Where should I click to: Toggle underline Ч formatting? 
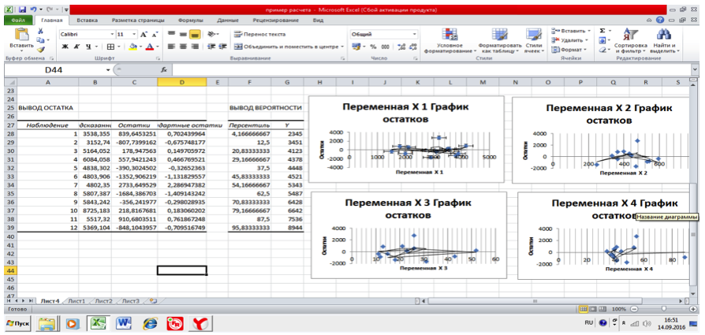coord(88,47)
